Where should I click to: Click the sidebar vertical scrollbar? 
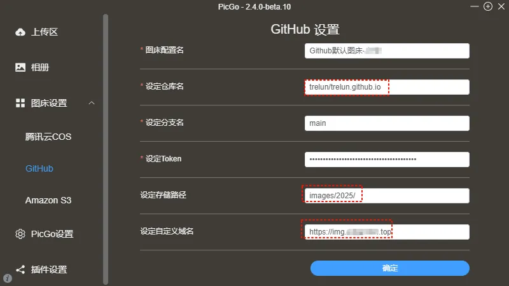click(106, 149)
